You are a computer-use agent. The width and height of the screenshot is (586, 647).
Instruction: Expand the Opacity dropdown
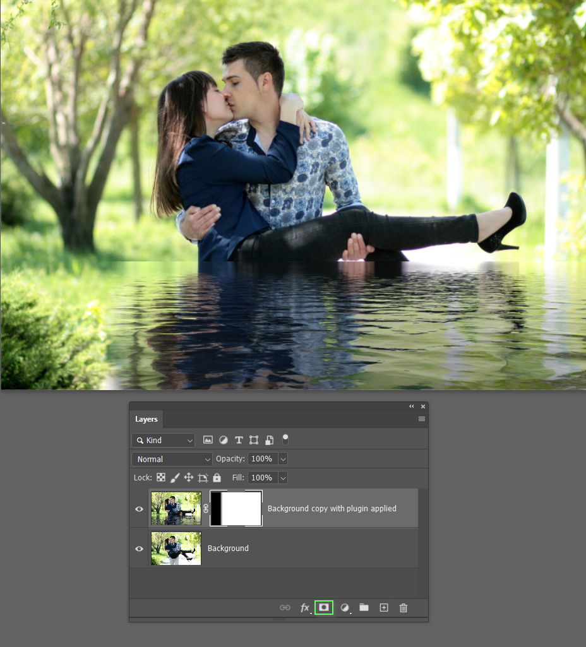click(x=282, y=459)
